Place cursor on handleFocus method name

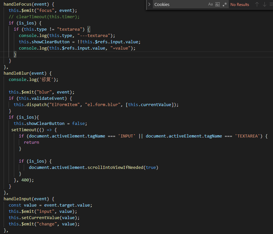click(17, 4)
